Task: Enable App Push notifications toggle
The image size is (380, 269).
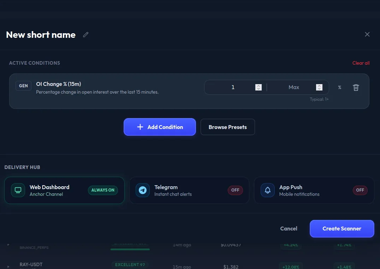Action: point(360,190)
